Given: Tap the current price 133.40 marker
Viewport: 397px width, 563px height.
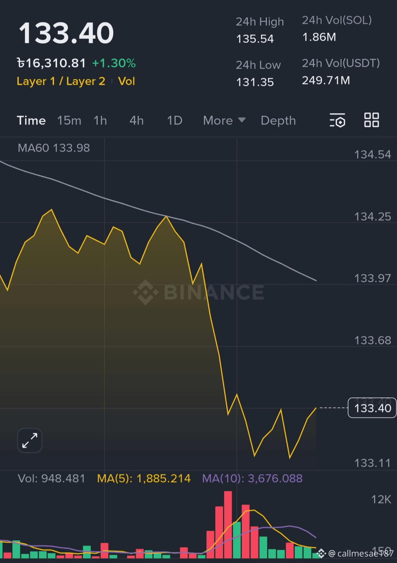Looking at the screenshot, I should tap(372, 408).
